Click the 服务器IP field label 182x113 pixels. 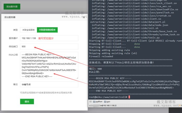pyautogui.click(x=13, y=38)
